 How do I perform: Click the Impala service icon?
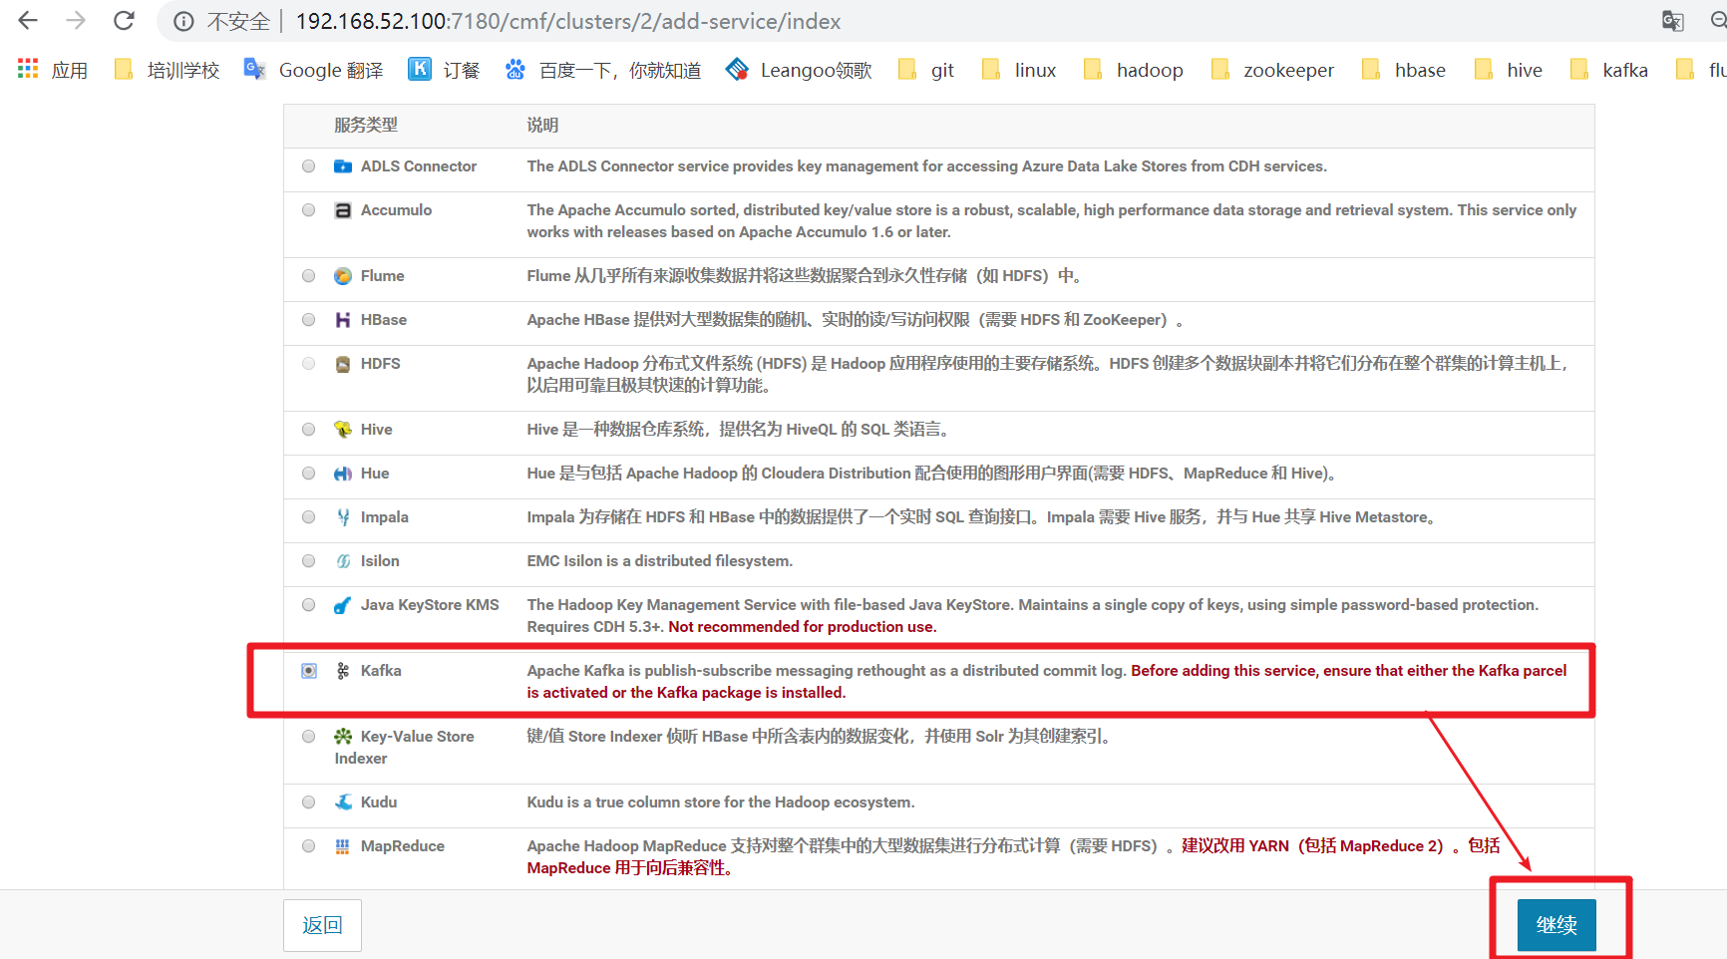343,517
